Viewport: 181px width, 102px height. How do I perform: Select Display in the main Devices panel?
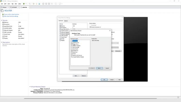click(6, 38)
